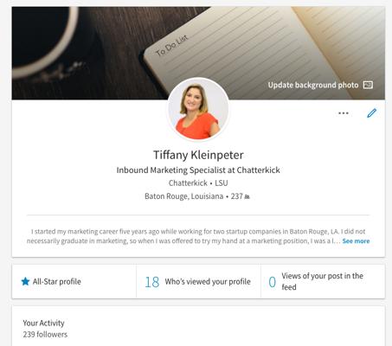Open Views of your post in the feed
392x346 pixels.
tap(322, 281)
